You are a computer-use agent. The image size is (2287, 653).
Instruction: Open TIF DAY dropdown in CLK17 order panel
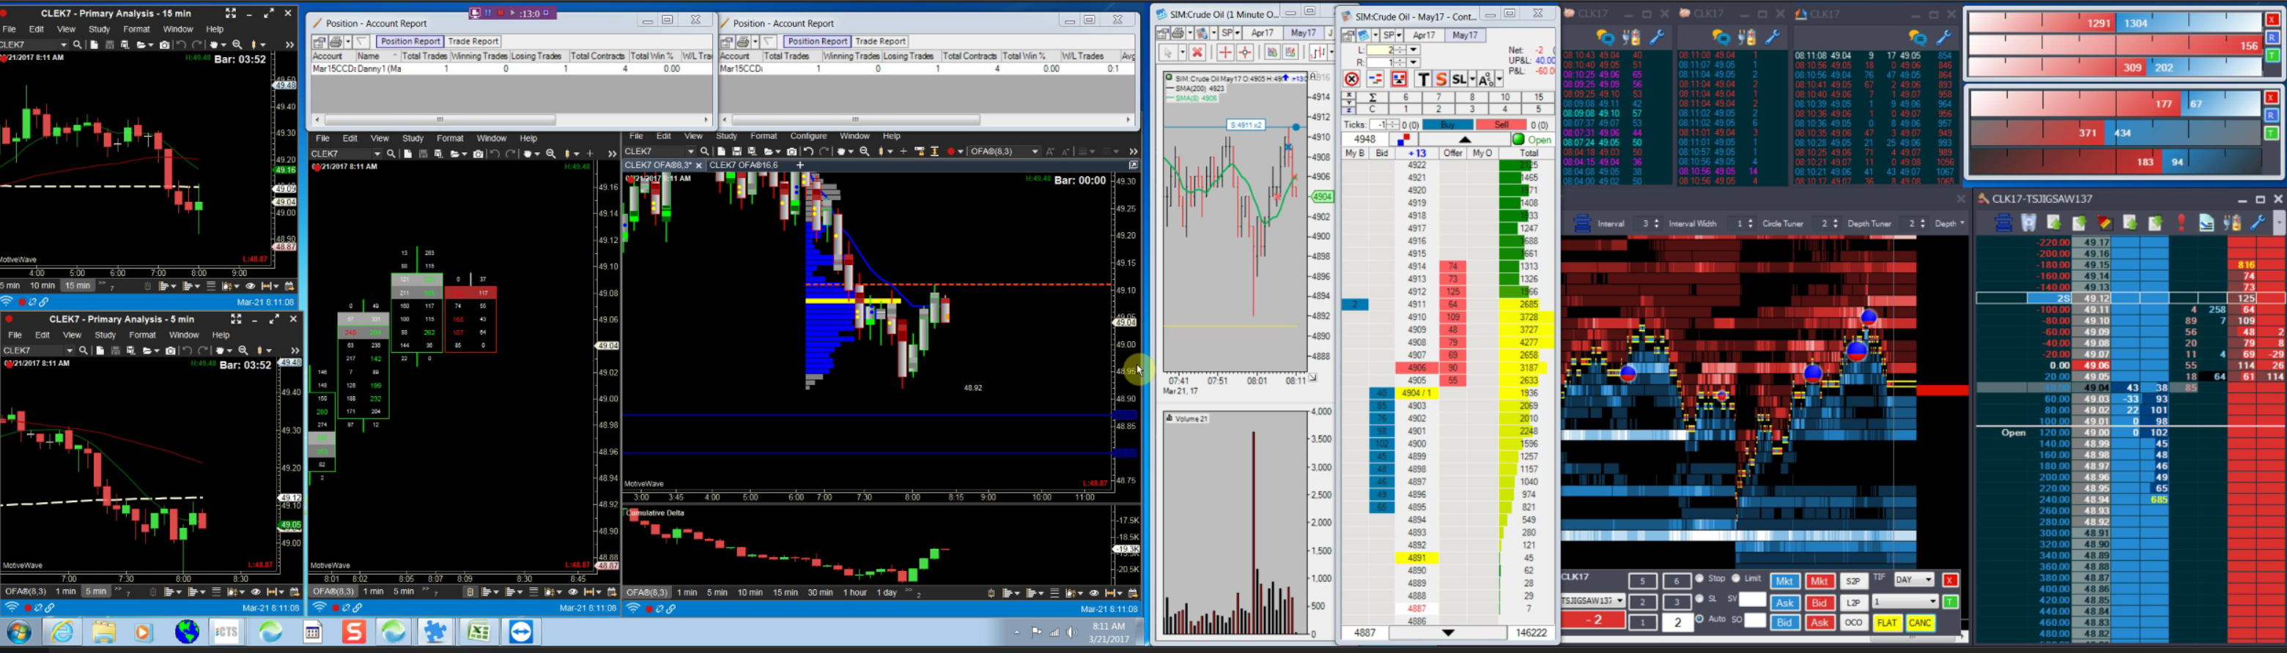point(1913,579)
